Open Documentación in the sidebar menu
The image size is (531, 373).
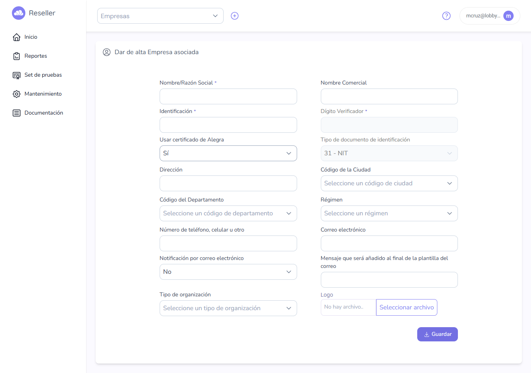(x=43, y=113)
